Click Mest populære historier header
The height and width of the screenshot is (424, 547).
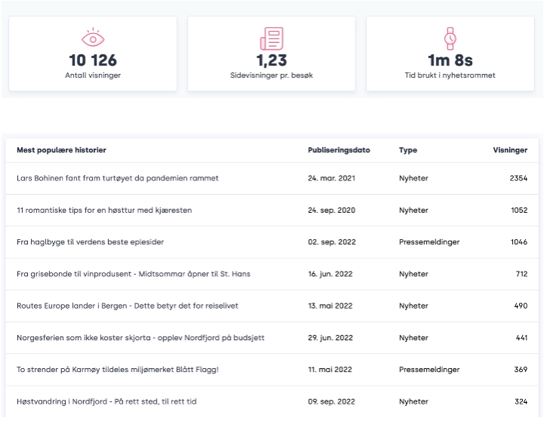[x=61, y=150]
